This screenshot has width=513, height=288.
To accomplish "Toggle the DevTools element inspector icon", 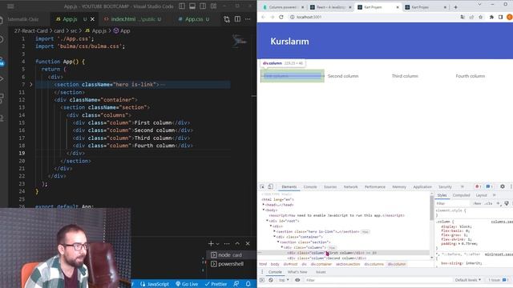I will (262, 186).
